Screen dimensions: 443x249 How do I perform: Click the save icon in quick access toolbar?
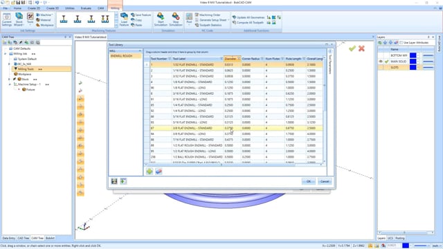[x=18, y=3]
